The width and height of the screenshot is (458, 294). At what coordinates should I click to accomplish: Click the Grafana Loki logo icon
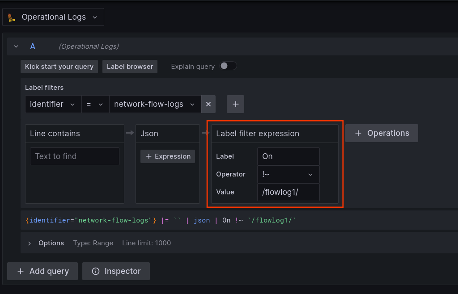coord(11,17)
